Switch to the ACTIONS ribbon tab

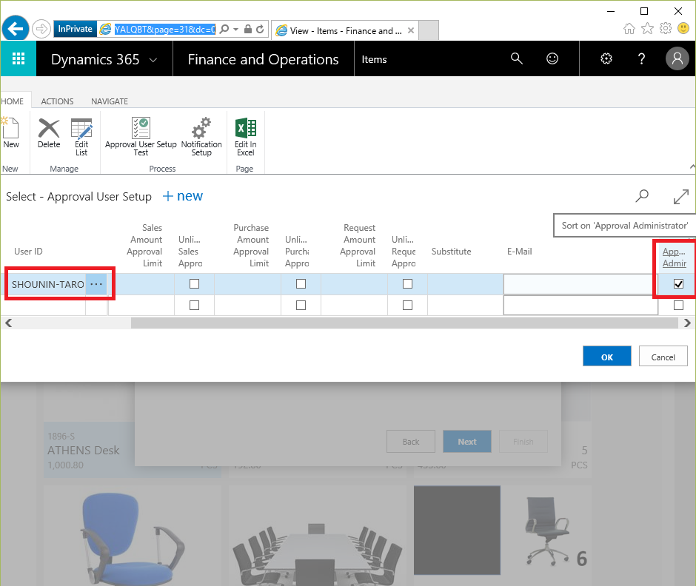(57, 101)
